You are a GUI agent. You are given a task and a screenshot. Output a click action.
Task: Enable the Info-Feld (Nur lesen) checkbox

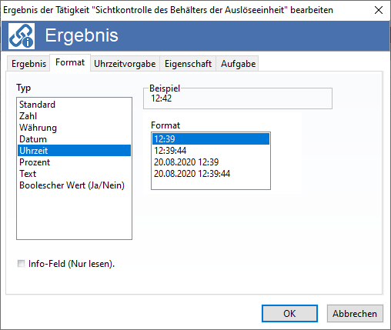(21, 263)
